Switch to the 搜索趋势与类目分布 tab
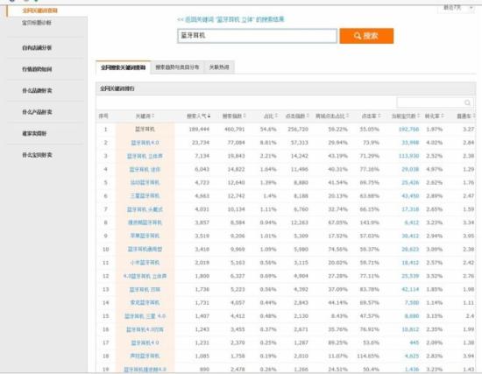Viewport: 482px width, 374px height. click(177, 67)
